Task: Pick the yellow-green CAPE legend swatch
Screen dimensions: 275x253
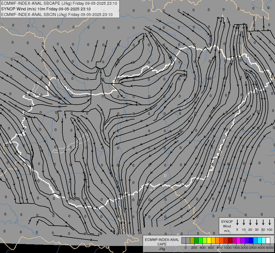Action: tap(205, 240)
